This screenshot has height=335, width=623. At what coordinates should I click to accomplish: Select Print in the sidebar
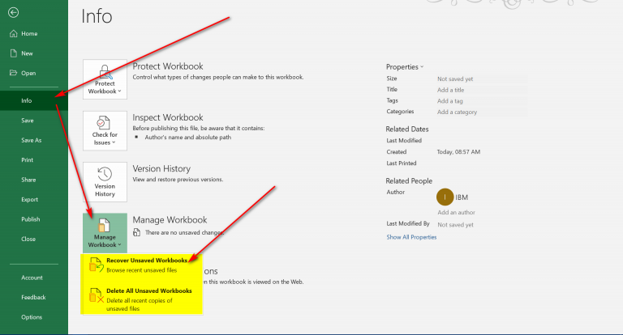pyautogui.click(x=28, y=160)
